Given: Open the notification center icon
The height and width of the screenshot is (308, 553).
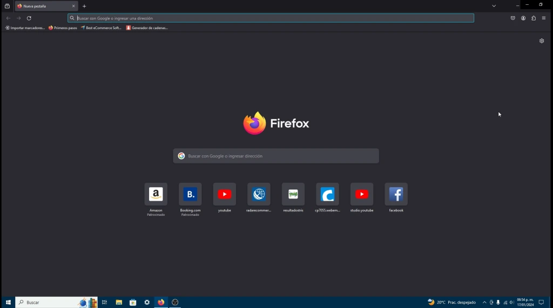Looking at the screenshot, I should click(x=541, y=303).
